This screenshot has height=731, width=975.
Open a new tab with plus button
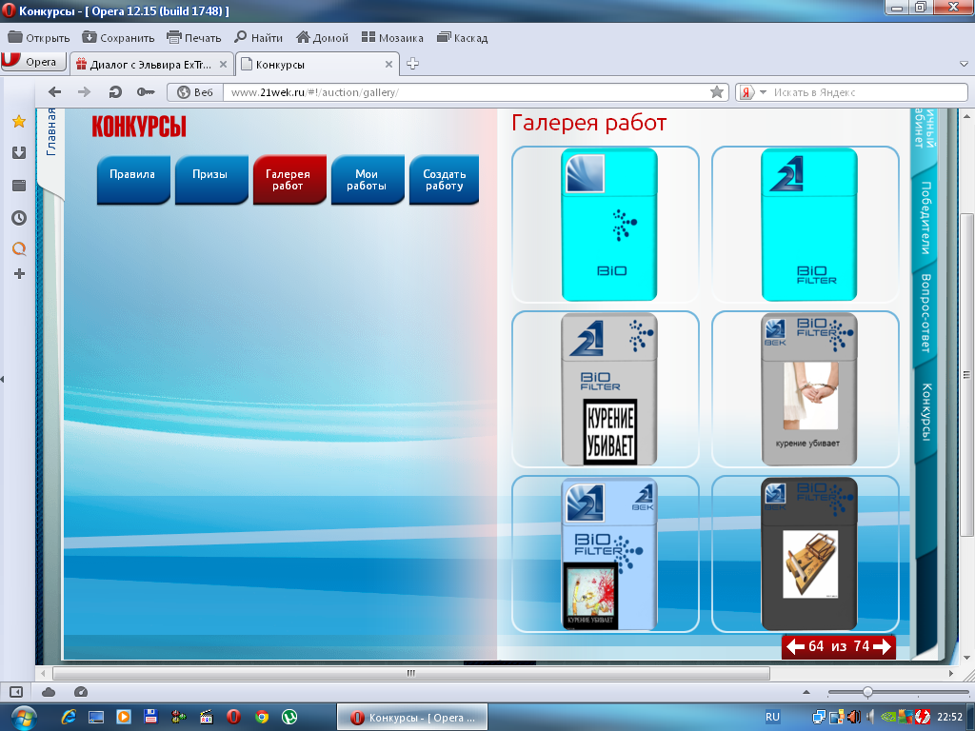(412, 64)
